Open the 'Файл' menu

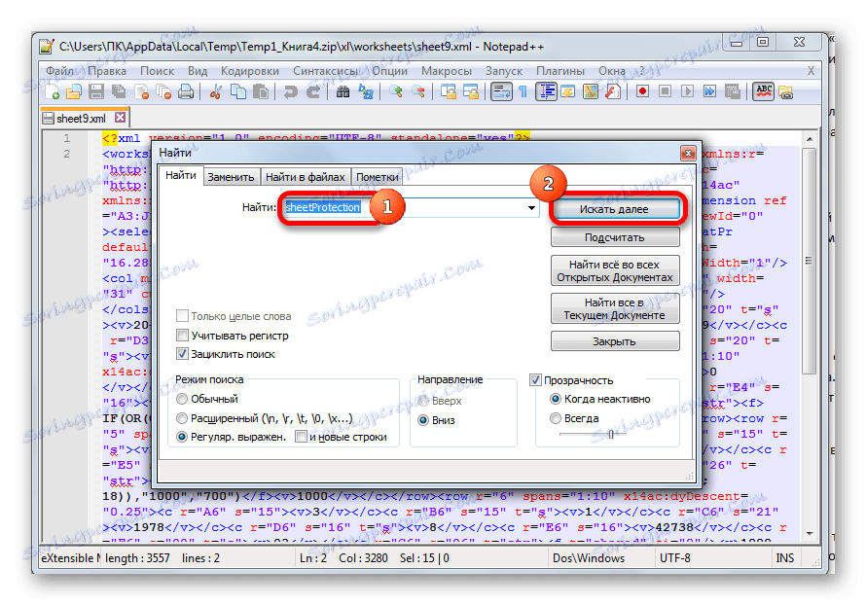click(x=59, y=71)
